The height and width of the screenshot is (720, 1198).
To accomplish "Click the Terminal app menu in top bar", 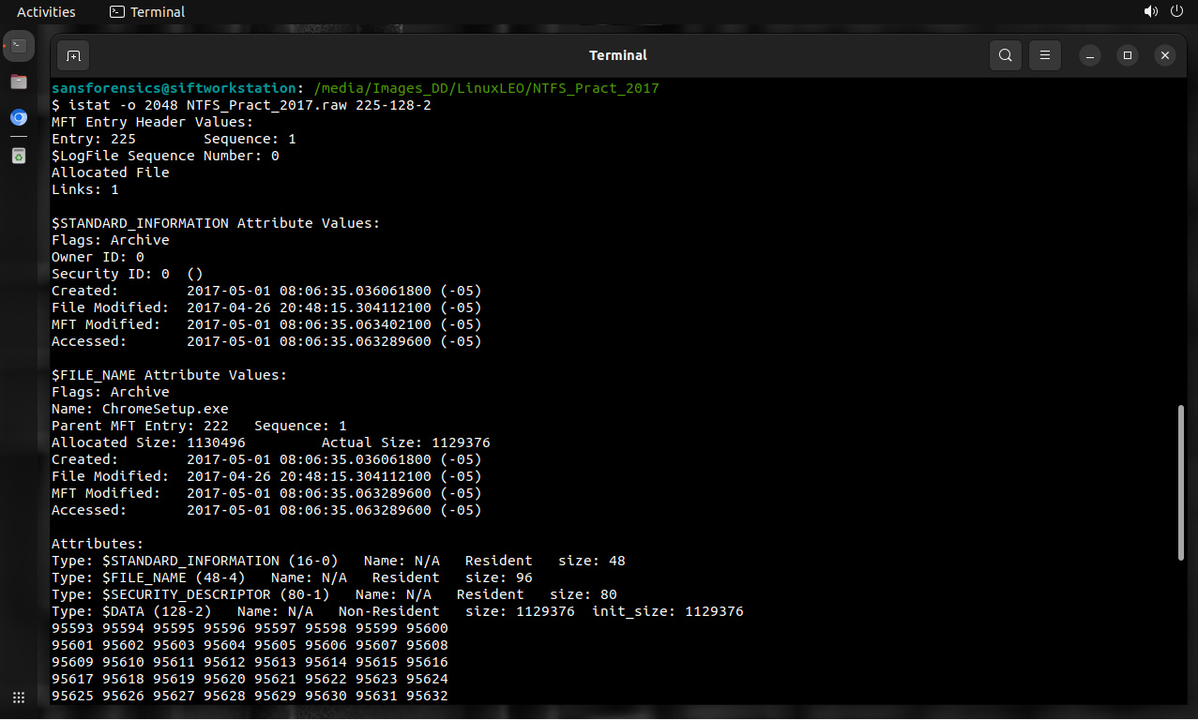I will tap(147, 12).
